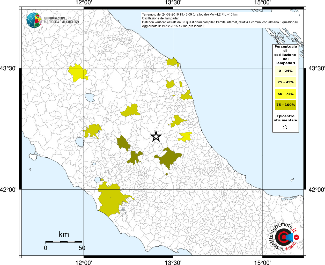Click the '50' mark on the scale bar
325x265 pixels.
[x=82, y=248]
